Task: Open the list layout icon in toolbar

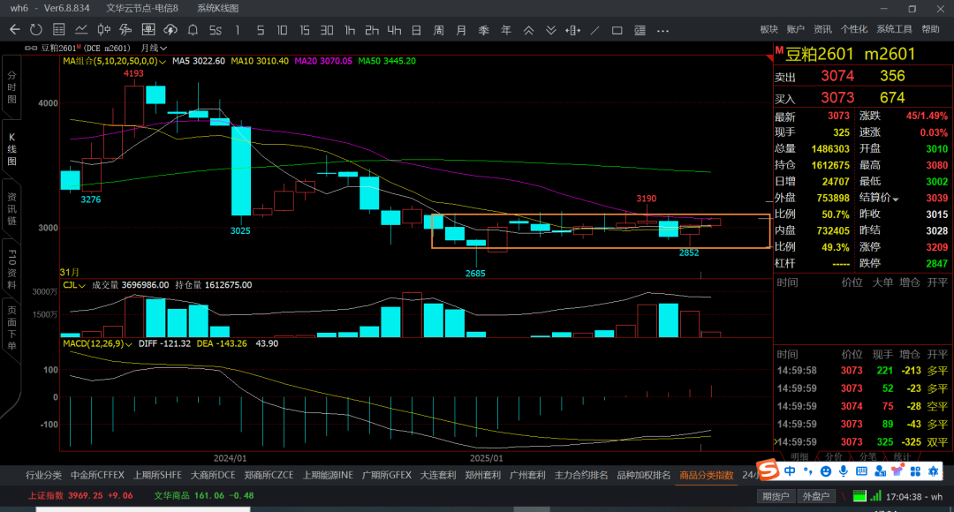Action: [x=640, y=30]
